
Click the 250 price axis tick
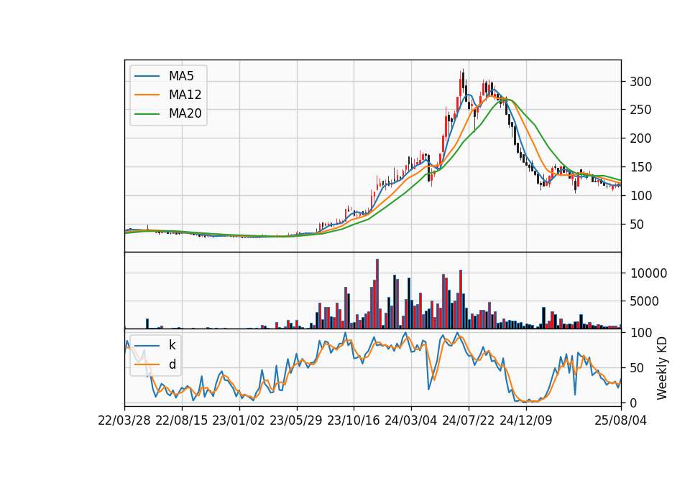pyautogui.click(x=640, y=110)
